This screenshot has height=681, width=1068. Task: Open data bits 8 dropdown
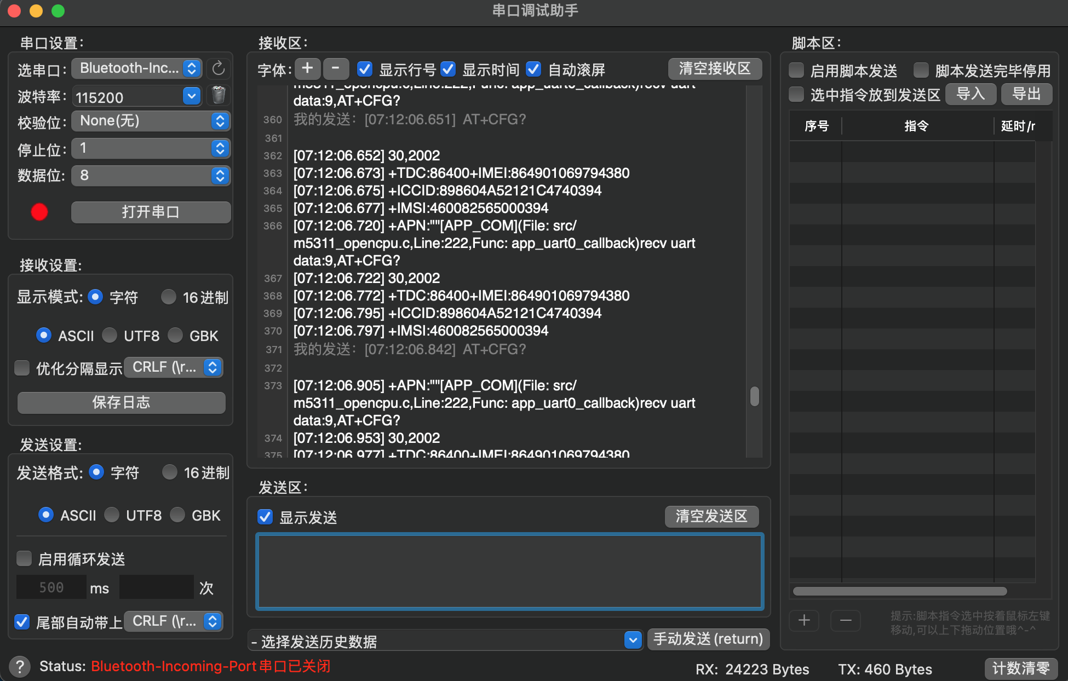tap(151, 176)
